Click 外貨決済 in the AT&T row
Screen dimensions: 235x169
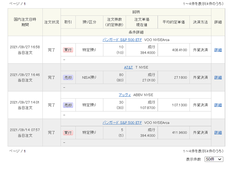pos(200,77)
